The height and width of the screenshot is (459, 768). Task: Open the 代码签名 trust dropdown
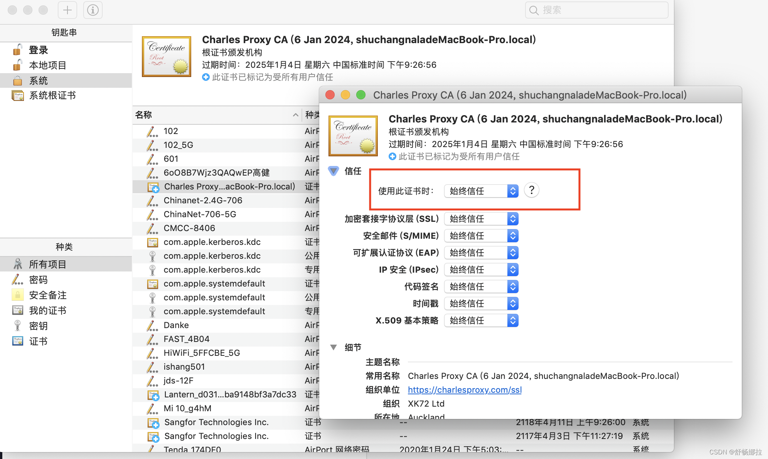click(x=481, y=286)
